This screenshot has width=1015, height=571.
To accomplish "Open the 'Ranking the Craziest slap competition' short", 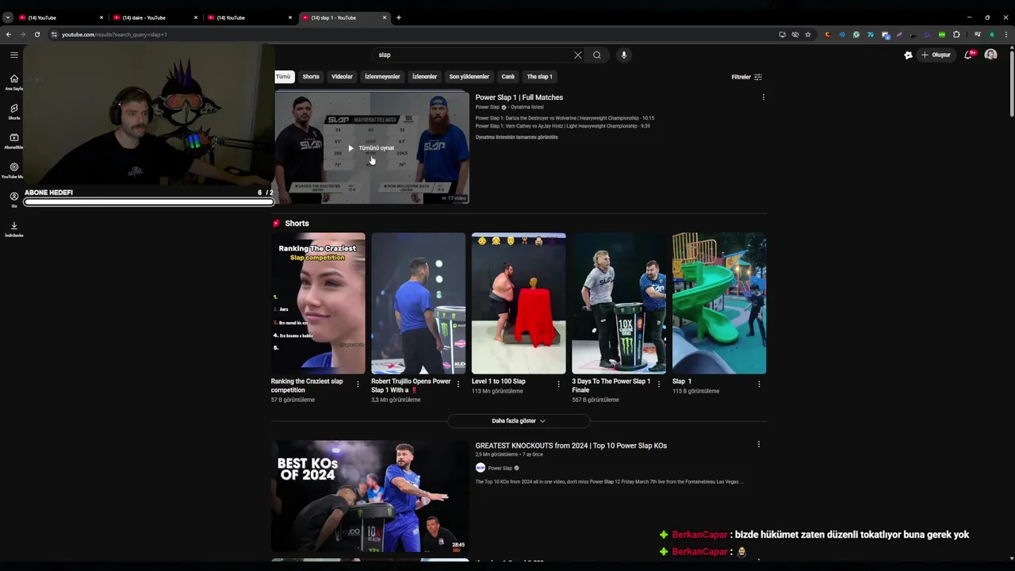I will (x=318, y=303).
